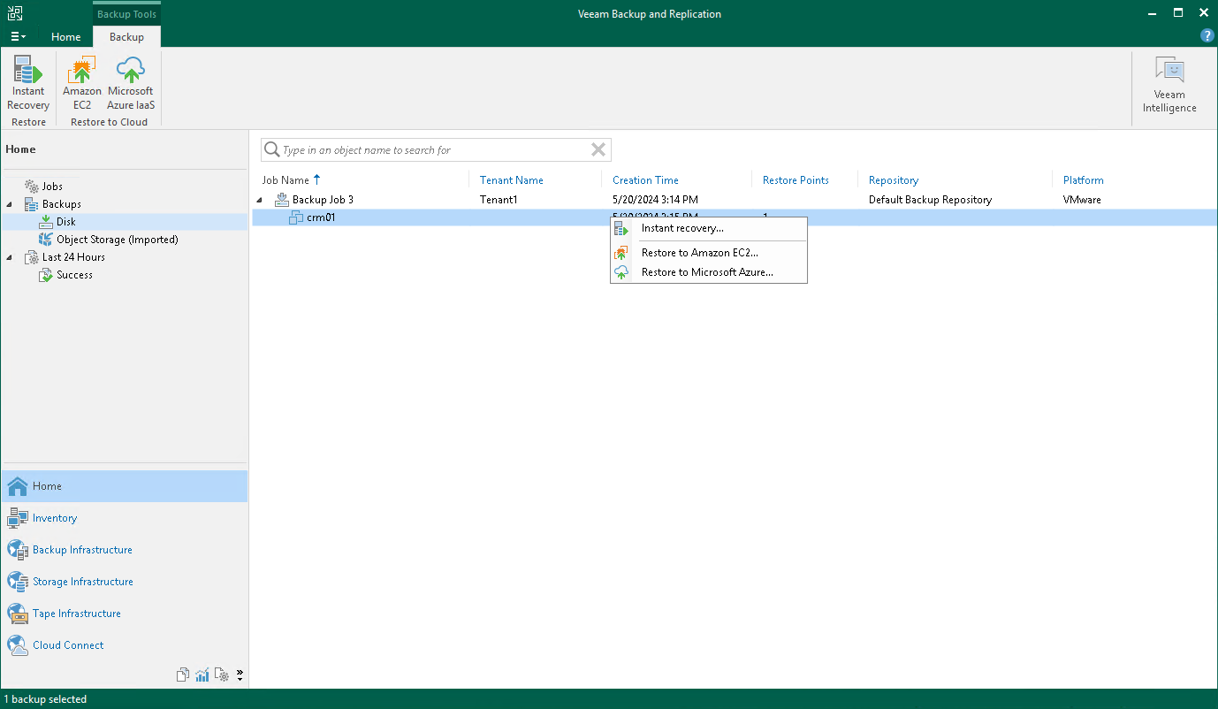Click the double-chevron expander below the navigation views
The height and width of the screenshot is (709, 1218).
[239, 675]
